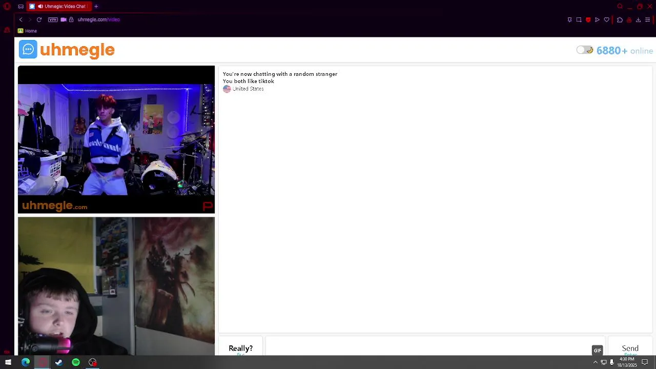The image size is (656, 369).
Task: Open camera permission icon in address bar
Action: coord(64,19)
